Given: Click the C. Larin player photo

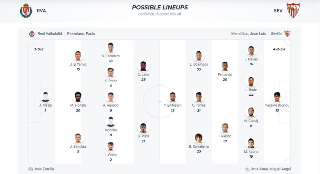Looking at the screenshot, I should (x=143, y=66).
